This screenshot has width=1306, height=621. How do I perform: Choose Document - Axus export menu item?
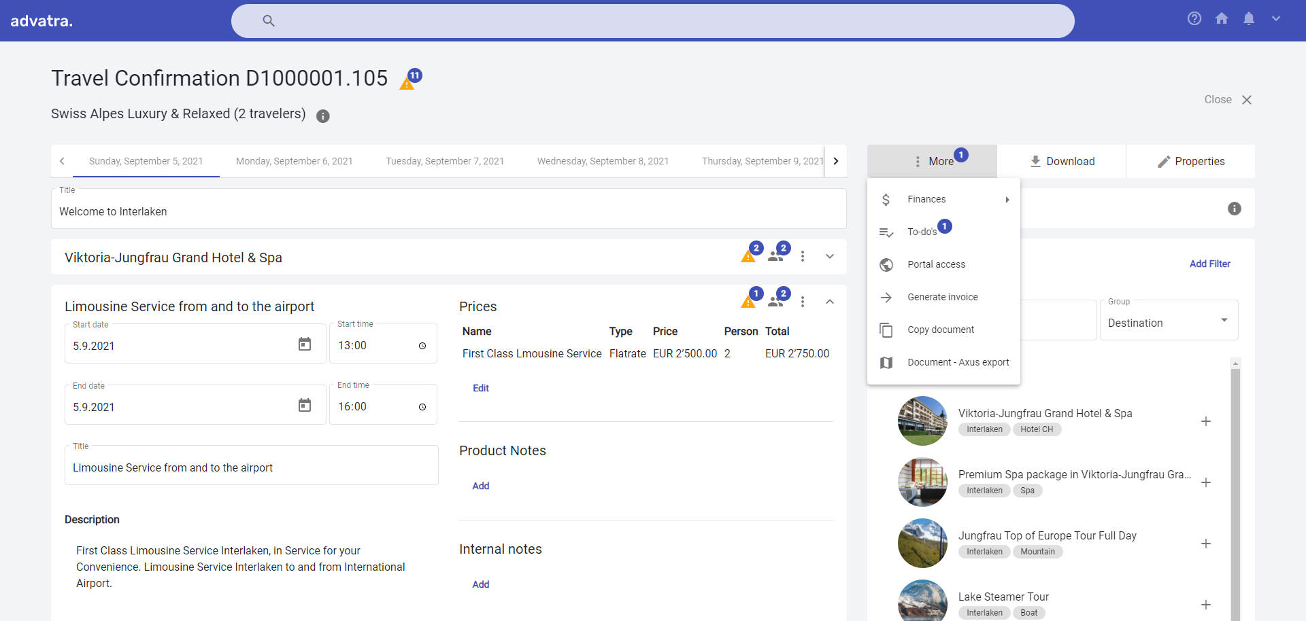943,362
